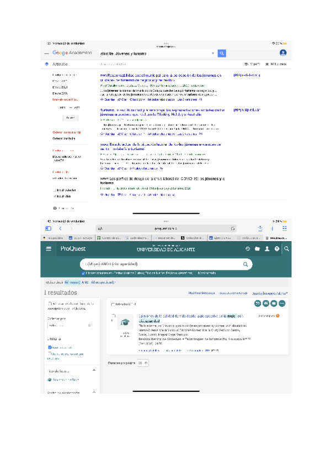Open the ProQuest user account icon

pyautogui.click(x=268, y=249)
